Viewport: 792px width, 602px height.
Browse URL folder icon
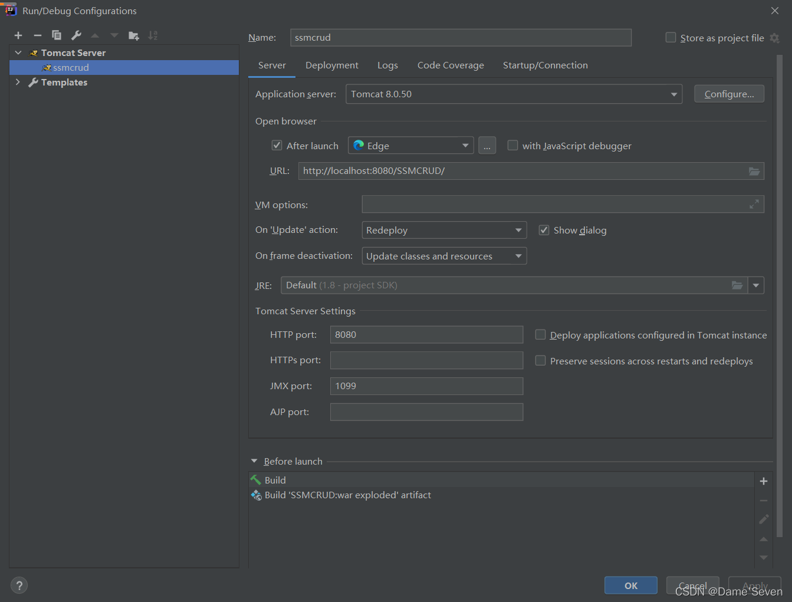click(754, 171)
